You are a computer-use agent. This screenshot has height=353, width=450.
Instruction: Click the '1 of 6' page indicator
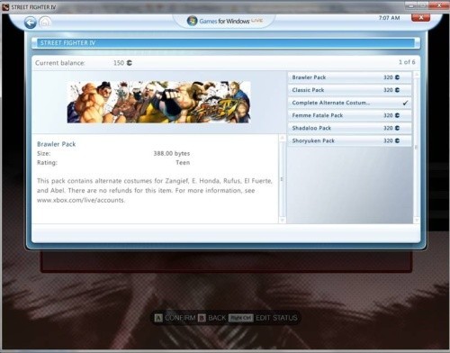pos(407,62)
